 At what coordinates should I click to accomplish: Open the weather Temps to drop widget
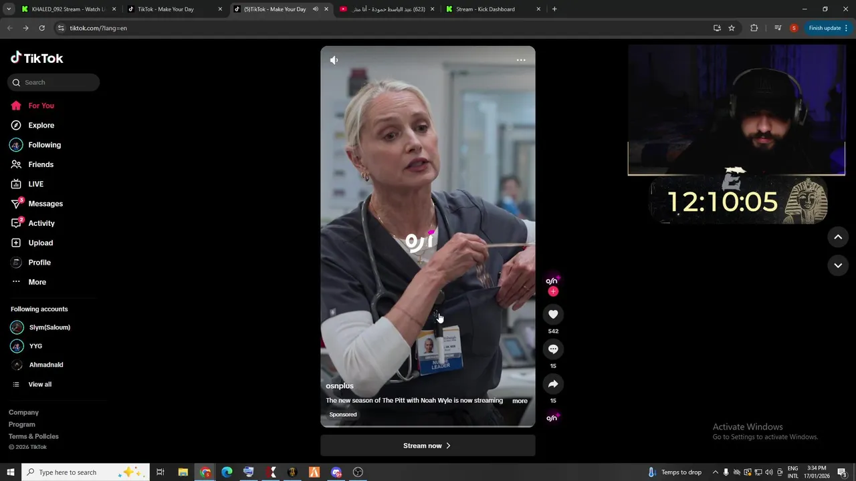point(674,472)
